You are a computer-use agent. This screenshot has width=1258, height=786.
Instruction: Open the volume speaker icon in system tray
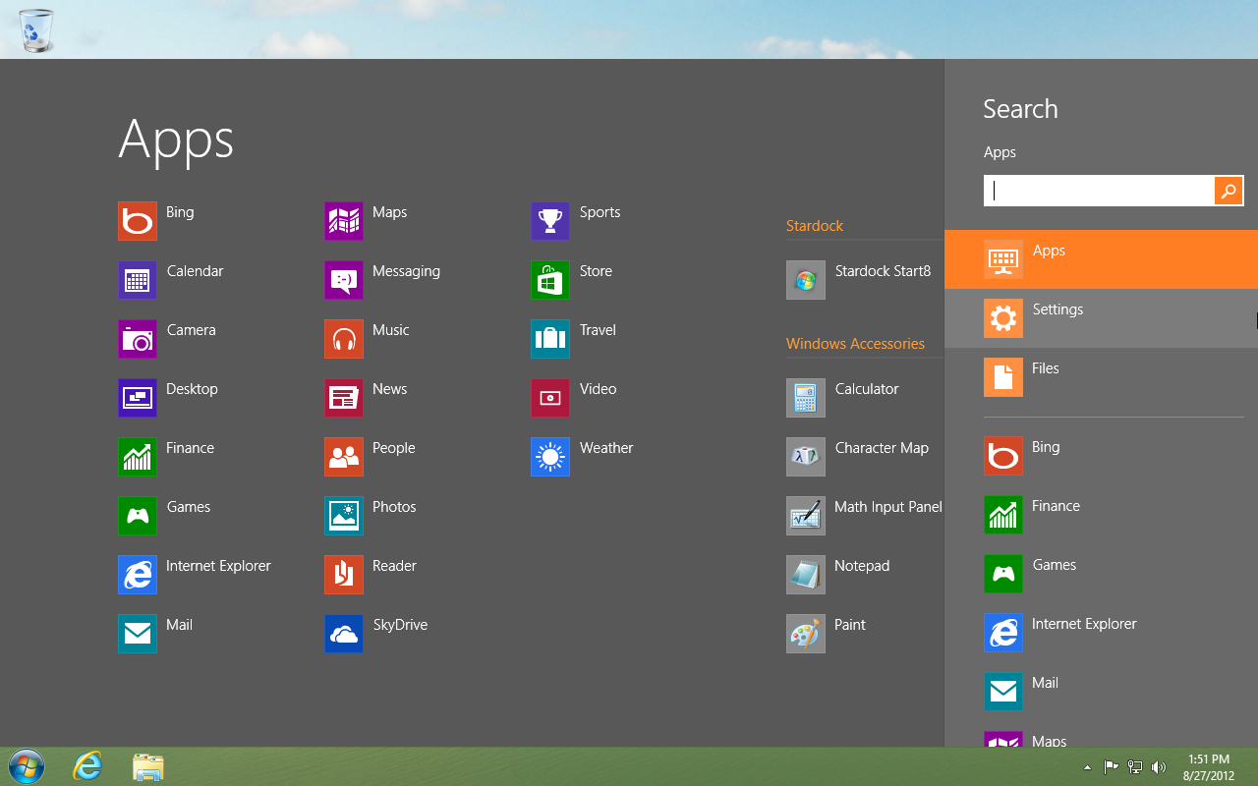[x=1159, y=767]
